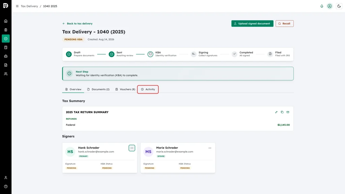Click Hank's Signature PENDING badge

(71, 168)
